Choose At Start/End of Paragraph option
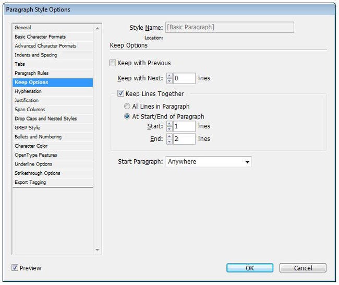This screenshot has width=339, height=285. tap(127, 116)
